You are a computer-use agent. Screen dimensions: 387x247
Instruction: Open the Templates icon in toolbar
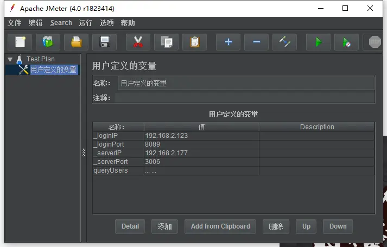48,42
